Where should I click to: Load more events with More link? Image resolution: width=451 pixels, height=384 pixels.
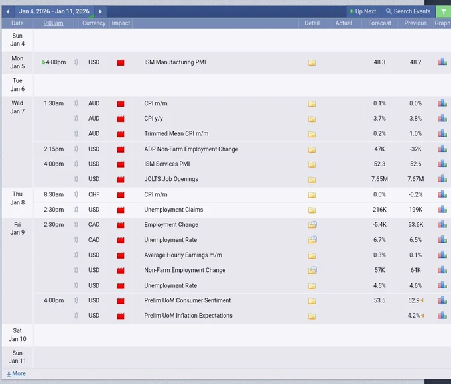[17, 373]
